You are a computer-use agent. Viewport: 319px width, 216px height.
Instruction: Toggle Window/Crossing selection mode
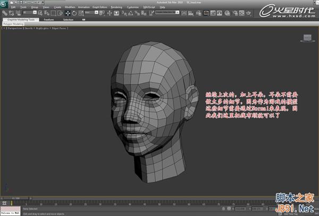[x=60, y=12]
